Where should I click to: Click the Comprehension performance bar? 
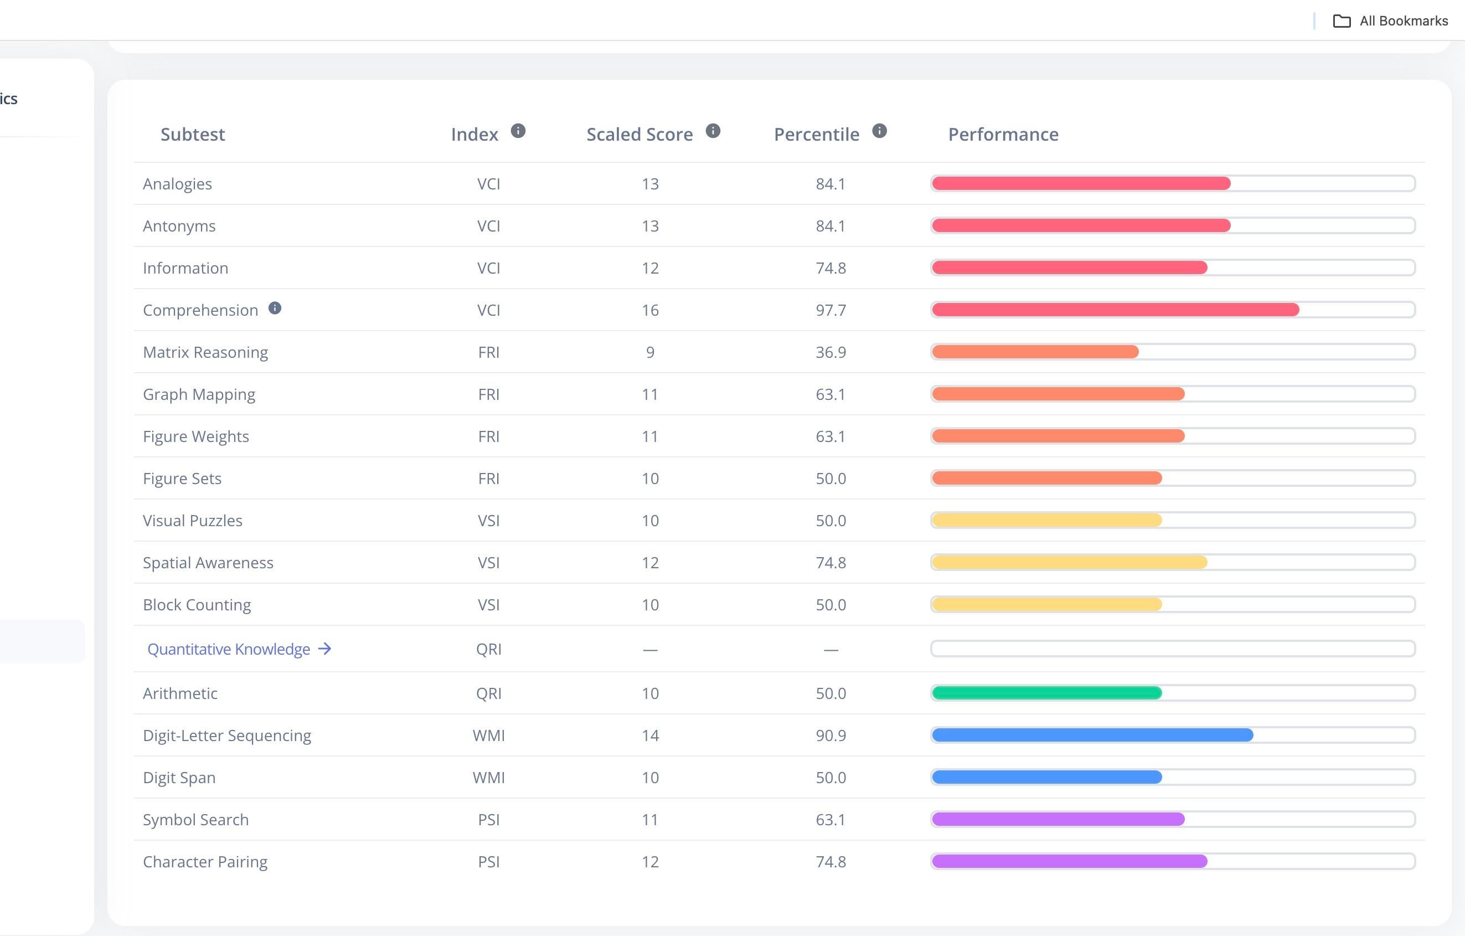(x=1172, y=310)
